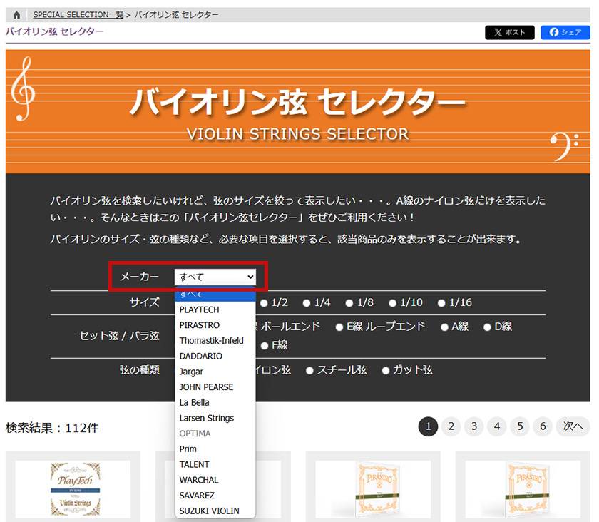The width and height of the screenshot is (599, 522).
Task: Choose Larsen Strings in maker list
Action: (x=215, y=418)
